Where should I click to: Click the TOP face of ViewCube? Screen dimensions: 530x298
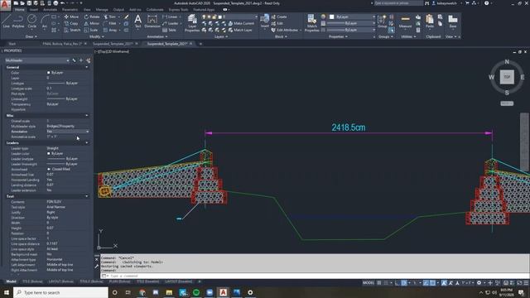[507, 77]
